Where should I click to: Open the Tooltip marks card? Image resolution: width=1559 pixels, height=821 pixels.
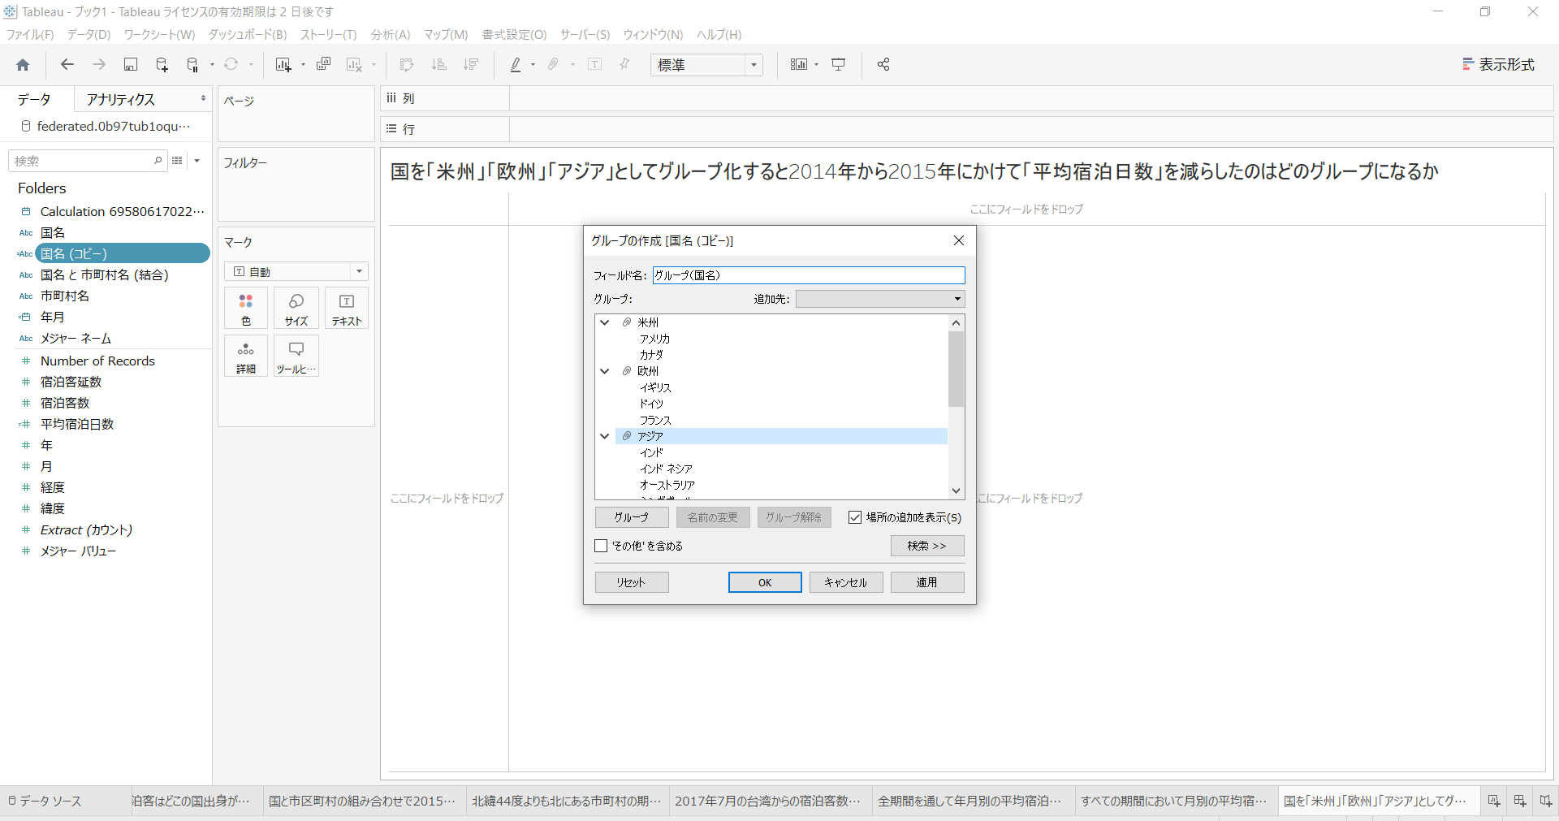coord(296,356)
